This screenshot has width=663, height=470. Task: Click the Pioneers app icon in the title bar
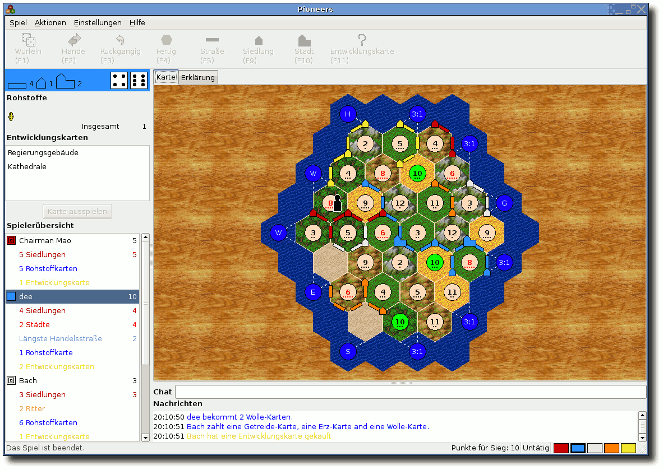11,10
